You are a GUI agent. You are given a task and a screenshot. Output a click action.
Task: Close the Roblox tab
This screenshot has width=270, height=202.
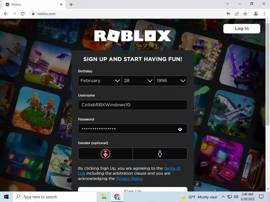click(x=61, y=4)
